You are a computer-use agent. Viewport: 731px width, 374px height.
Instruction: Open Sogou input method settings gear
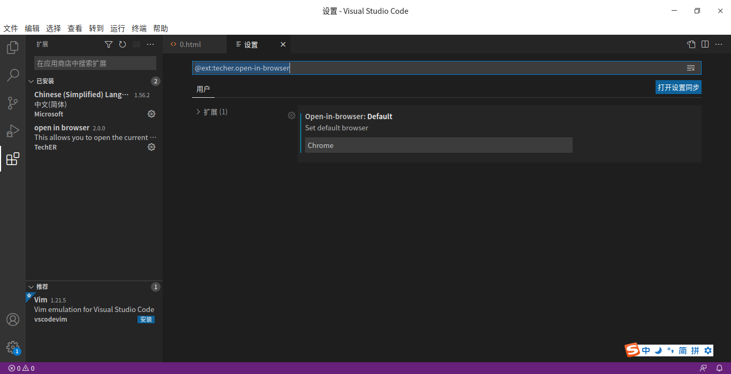tap(708, 350)
